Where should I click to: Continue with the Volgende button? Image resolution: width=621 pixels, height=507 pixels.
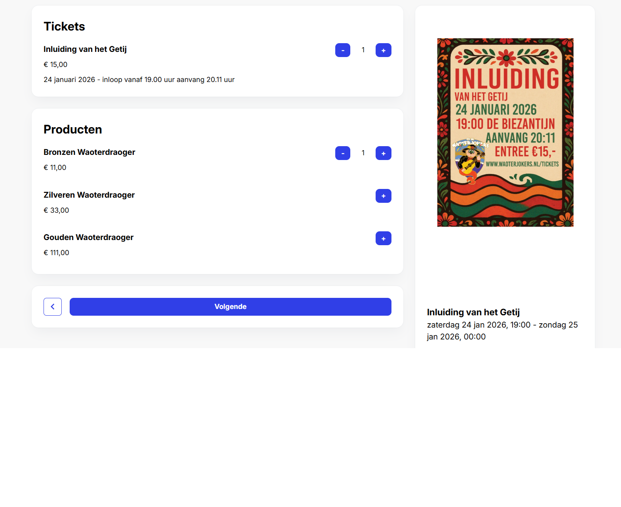(x=230, y=307)
